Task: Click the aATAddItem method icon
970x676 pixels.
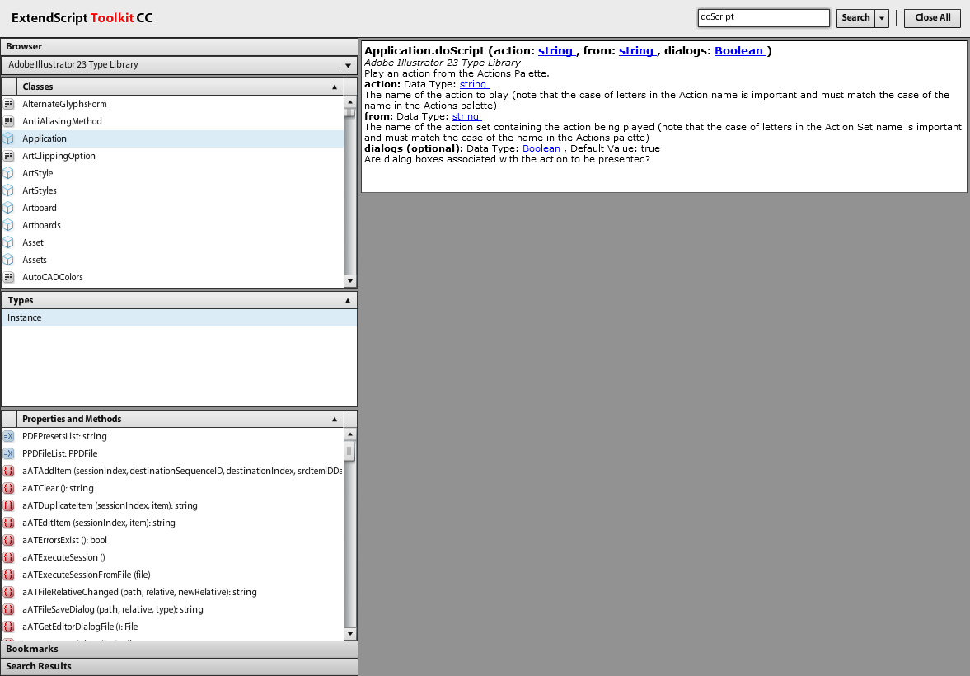Action: click(x=9, y=471)
